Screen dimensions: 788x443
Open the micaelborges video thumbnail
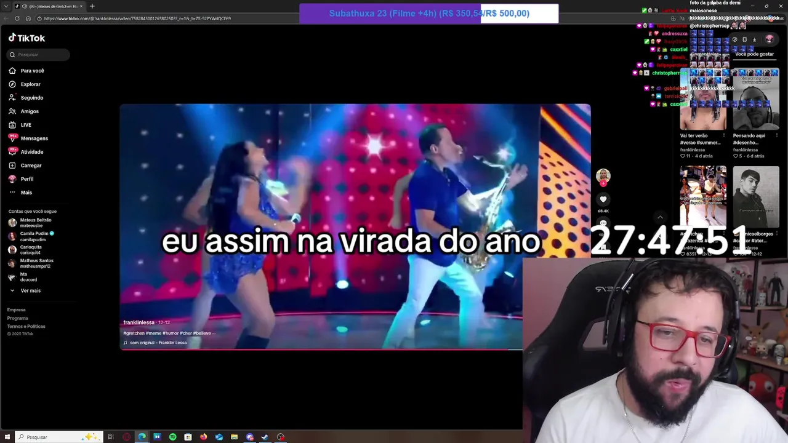click(x=756, y=197)
